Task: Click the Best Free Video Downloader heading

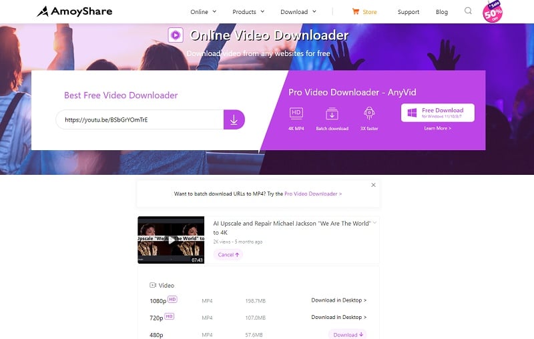Action: pyautogui.click(x=121, y=95)
